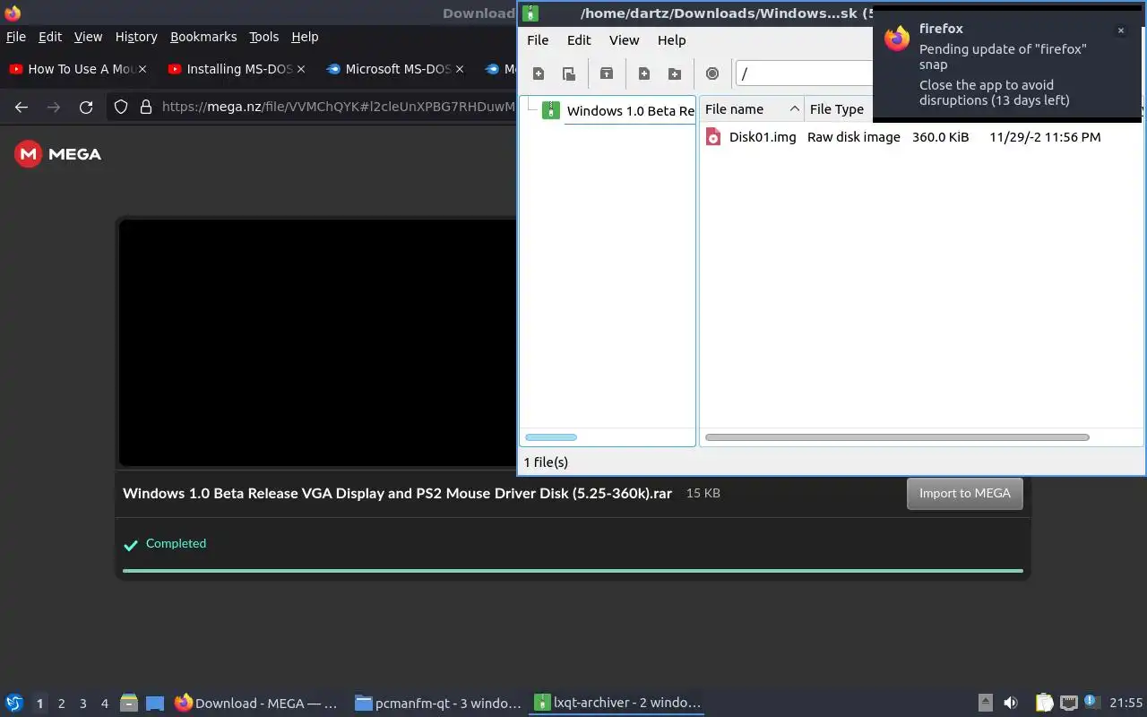Click the MEGA download progress bar
1147x717 pixels.
[573, 570]
